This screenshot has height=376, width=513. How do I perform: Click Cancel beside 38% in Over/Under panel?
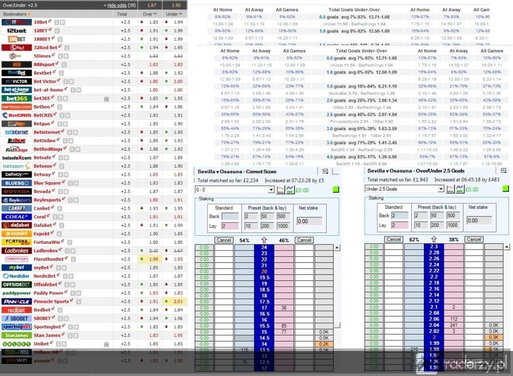pyautogui.click(x=474, y=239)
